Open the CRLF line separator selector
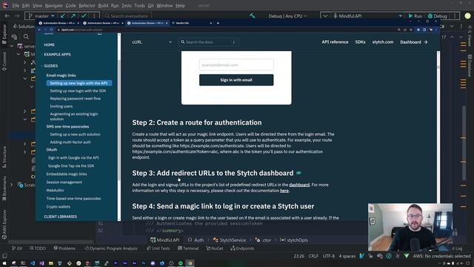The image size is (474, 267). [x=313, y=256]
